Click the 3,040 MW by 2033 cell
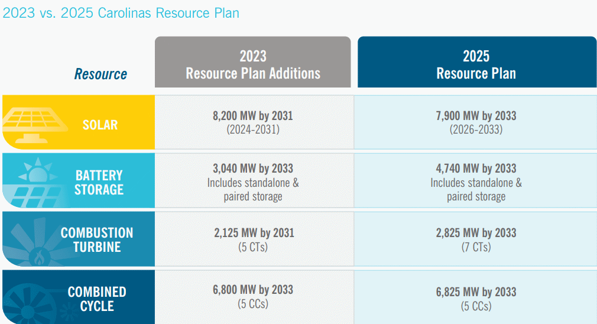597x324 pixels. tap(252, 182)
